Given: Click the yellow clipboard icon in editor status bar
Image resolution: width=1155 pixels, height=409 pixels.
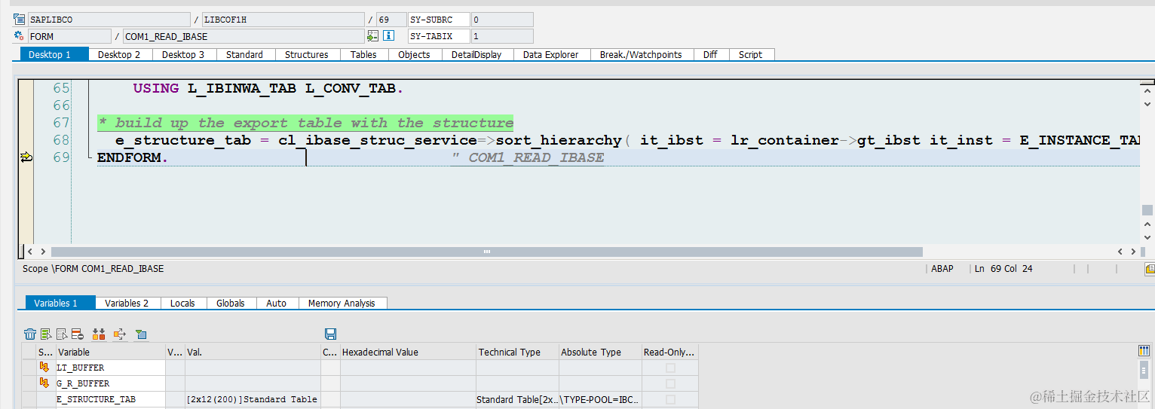Looking at the screenshot, I should coord(1150,269).
